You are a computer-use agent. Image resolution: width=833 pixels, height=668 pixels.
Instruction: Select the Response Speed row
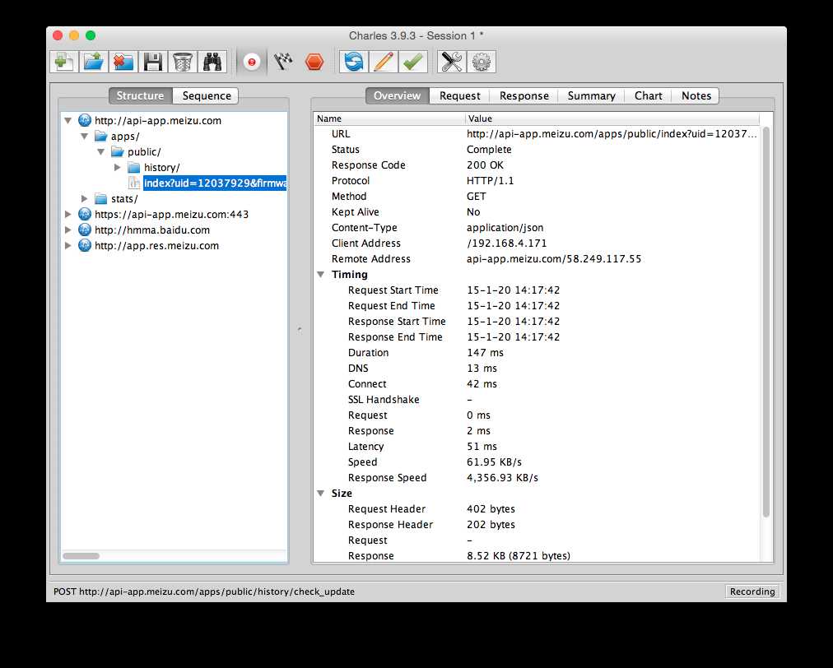[537, 477]
